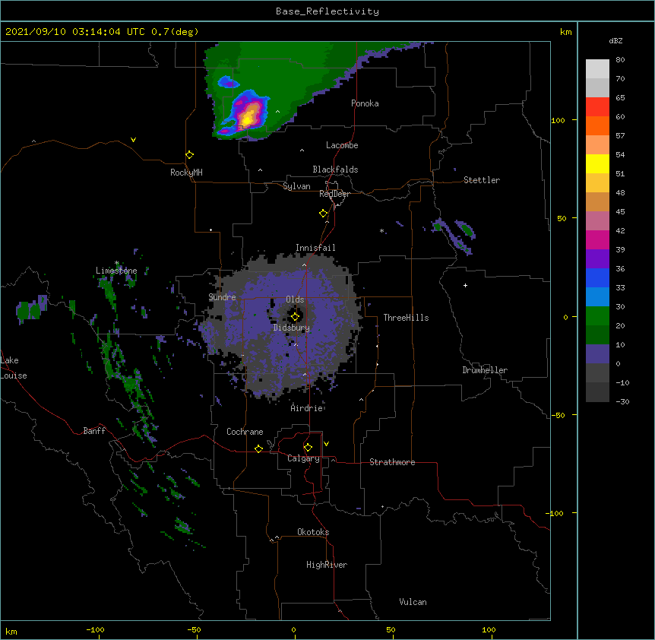The width and height of the screenshot is (655, 640).
Task: Click the yellow diamond marker at Calgary
Action: (x=308, y=448)
